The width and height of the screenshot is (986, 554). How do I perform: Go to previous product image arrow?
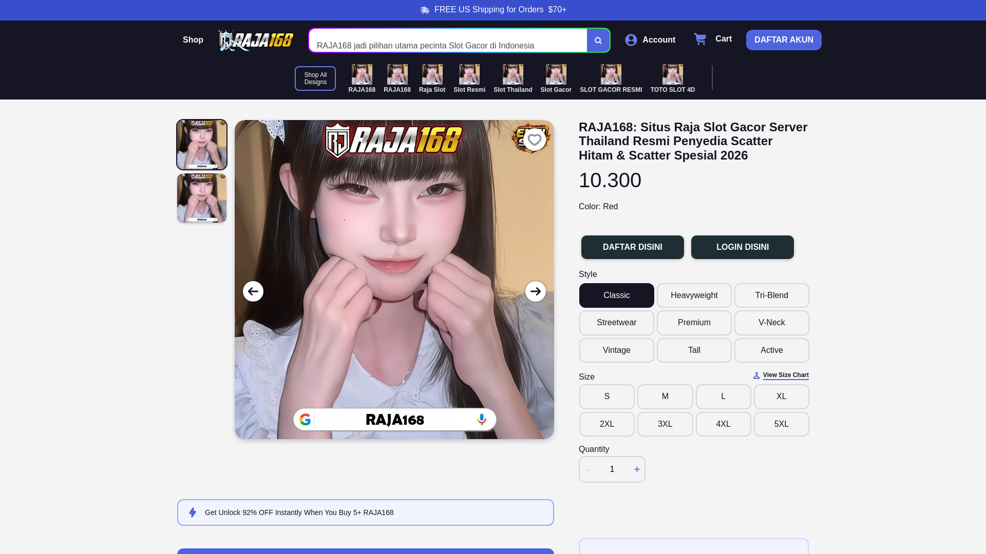[253, 291]
